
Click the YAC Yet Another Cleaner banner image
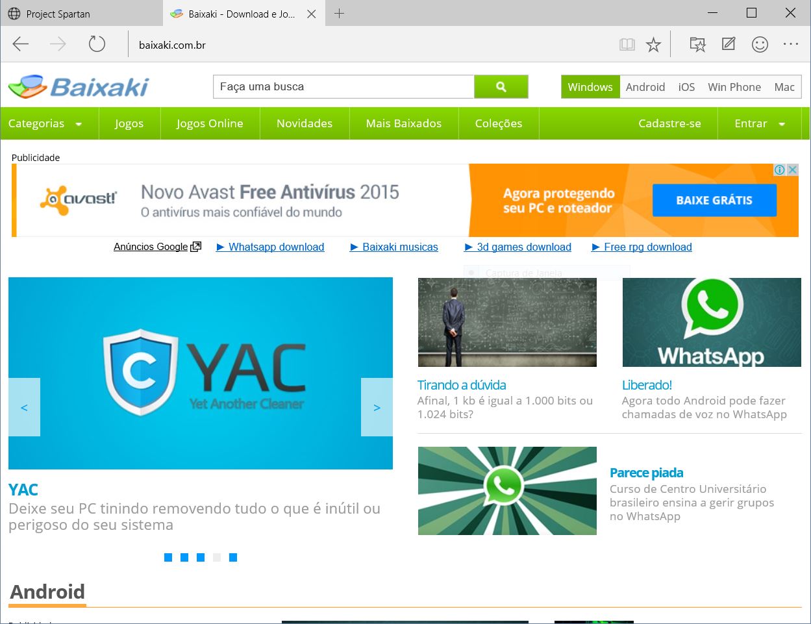pyautogui.click(x=201, y=373)
